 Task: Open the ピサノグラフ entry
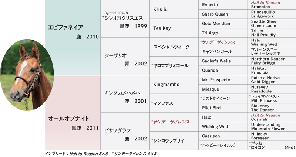125,132
